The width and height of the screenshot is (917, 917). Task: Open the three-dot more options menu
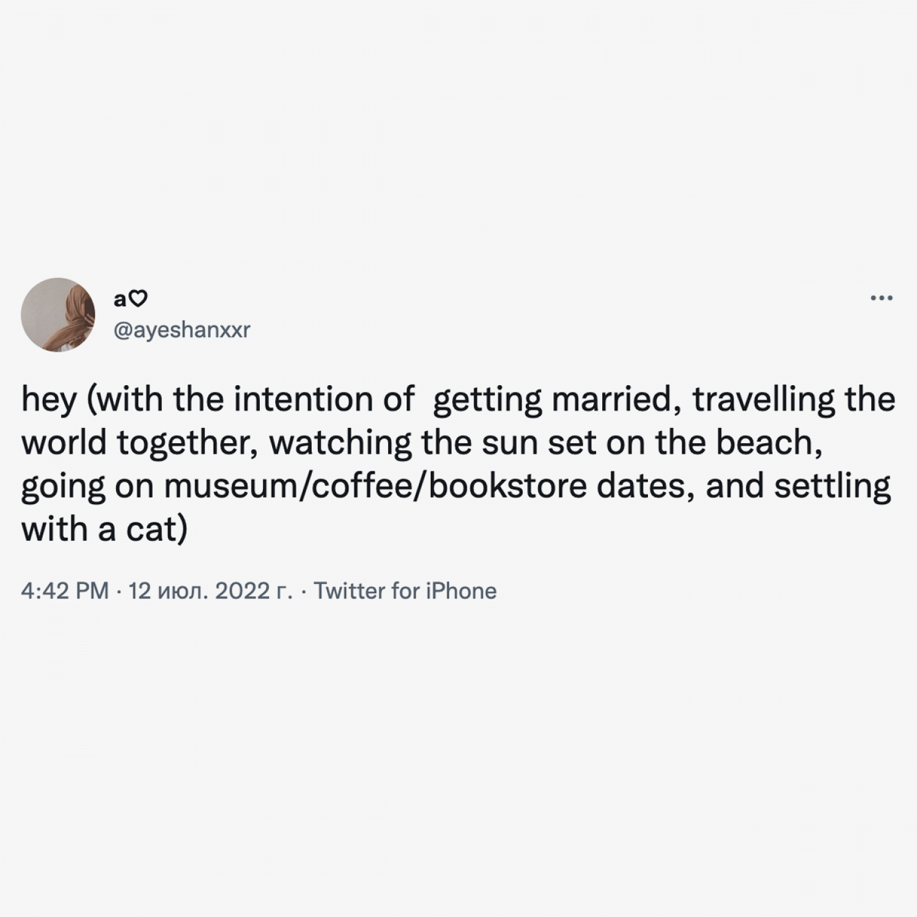point(882,298)
